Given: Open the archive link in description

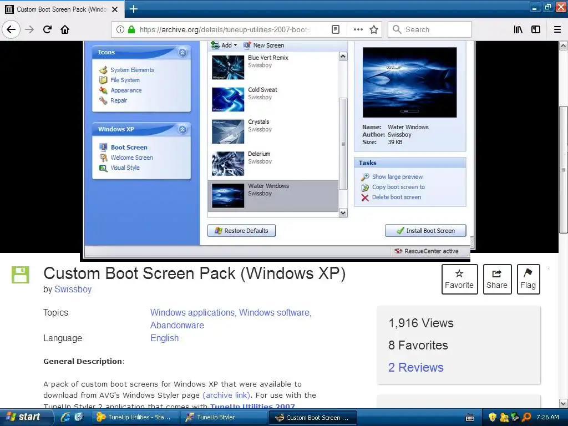Looking at the screenshot, I should (x=227, y=395).
